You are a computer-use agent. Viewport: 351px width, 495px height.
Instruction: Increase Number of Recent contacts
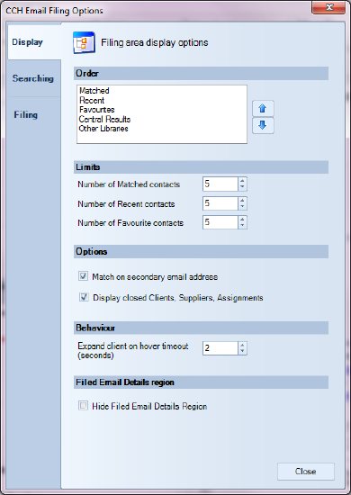(242, 201)
